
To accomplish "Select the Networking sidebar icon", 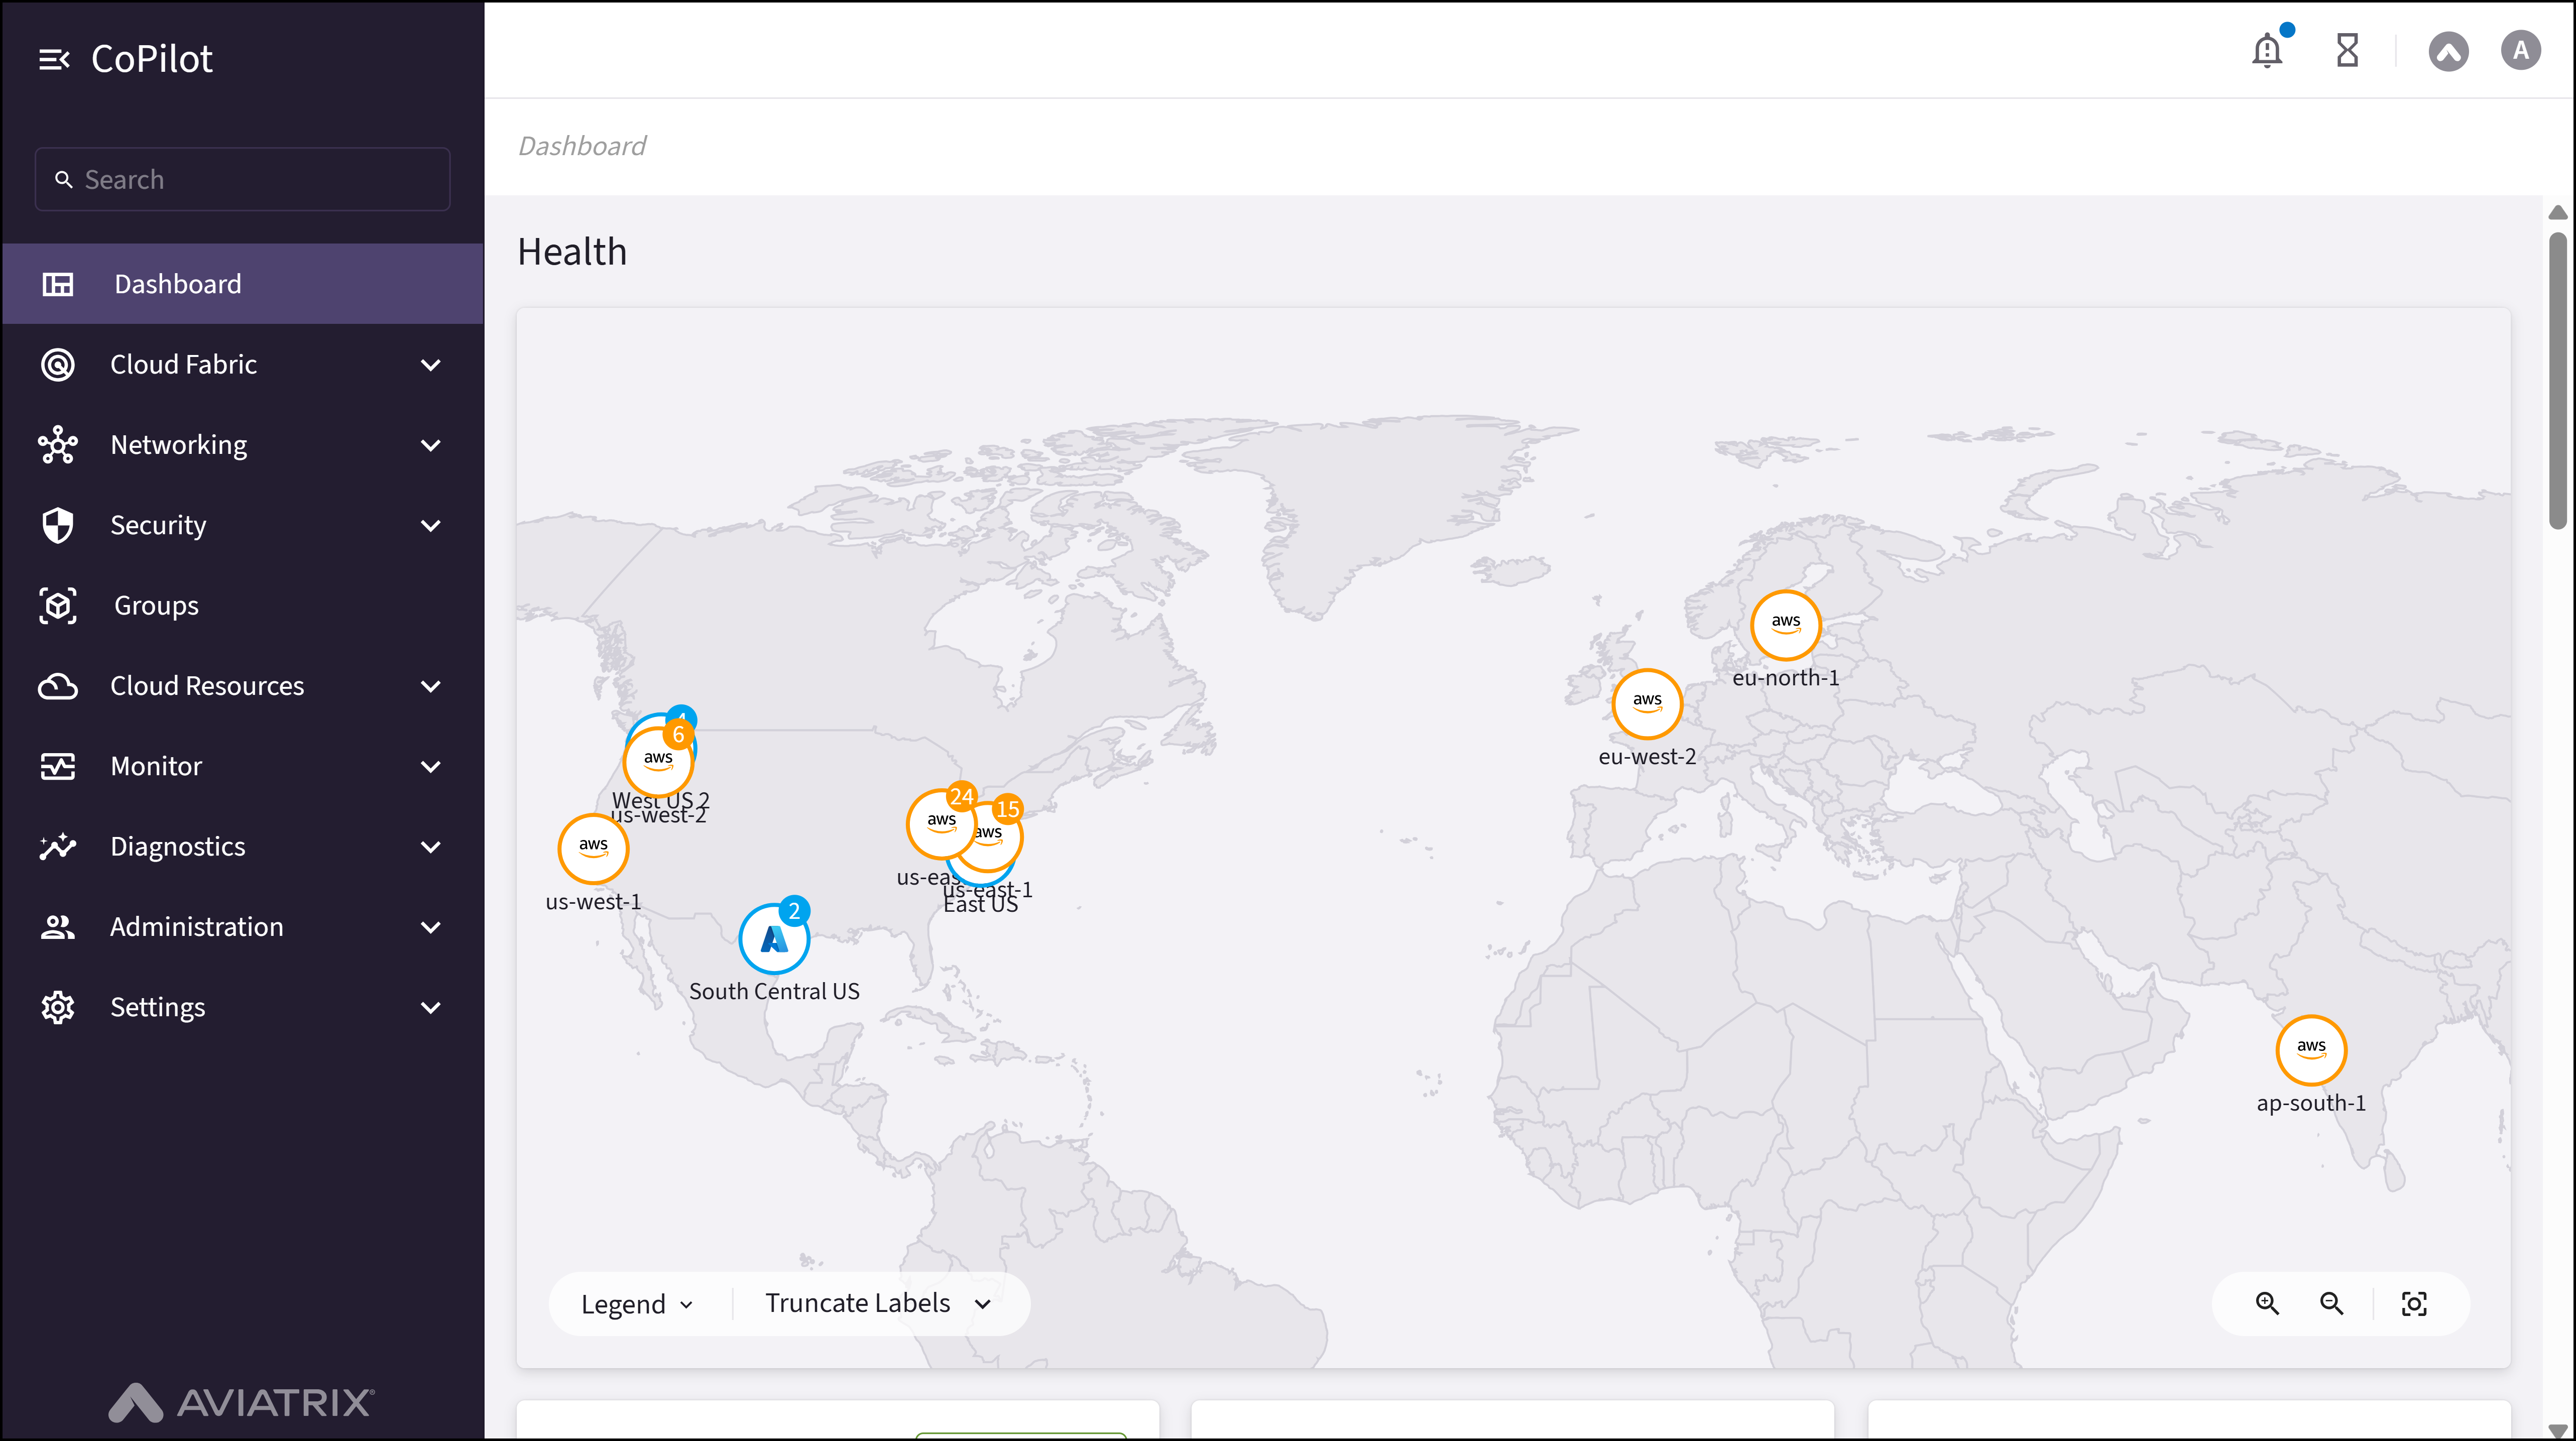I will (x=57, y=444).
